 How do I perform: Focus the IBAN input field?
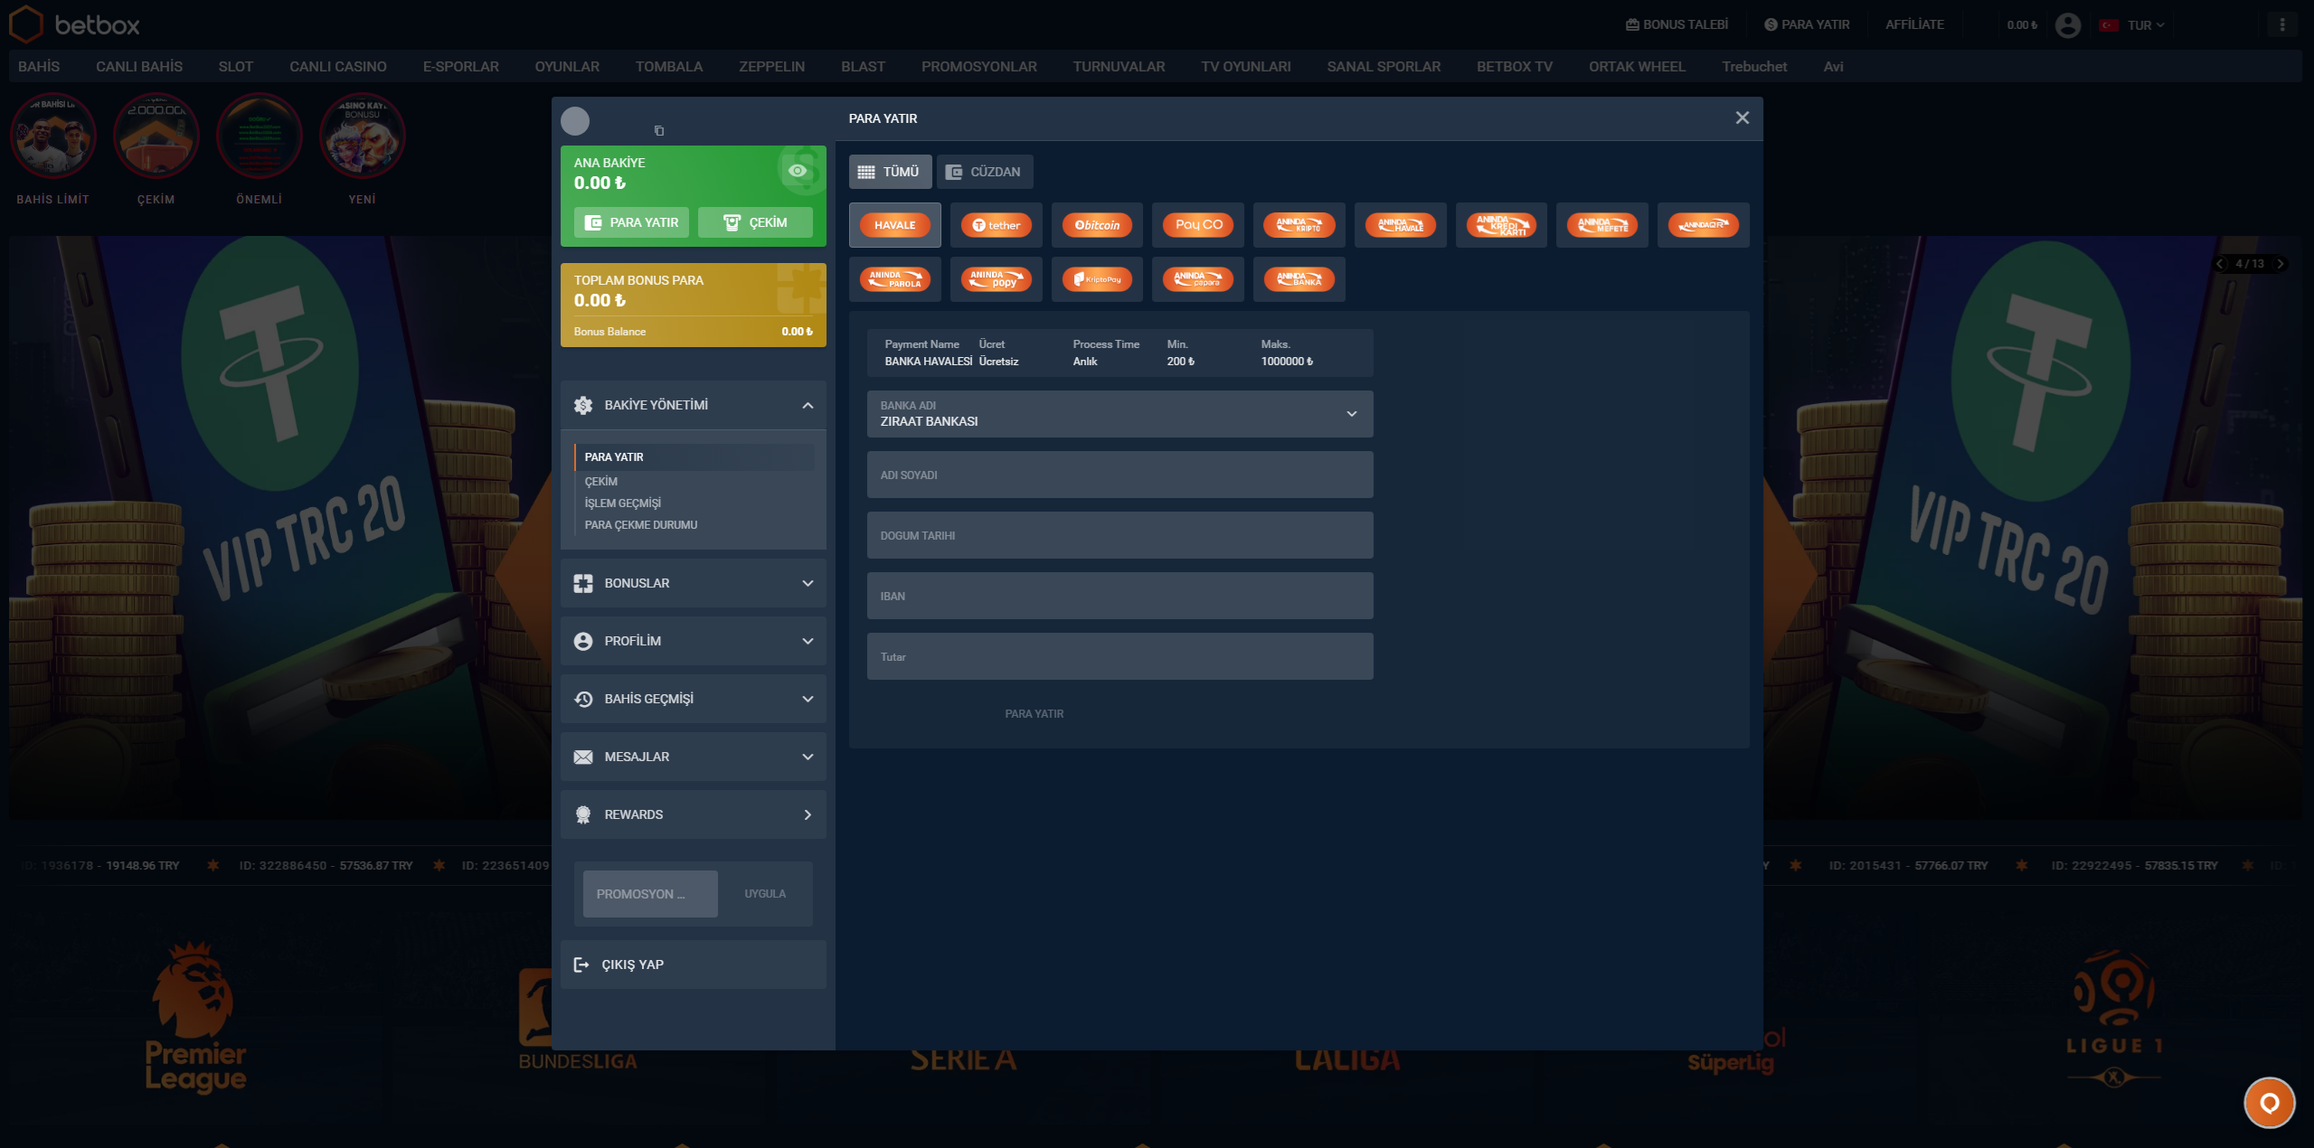click(1119, 596)
